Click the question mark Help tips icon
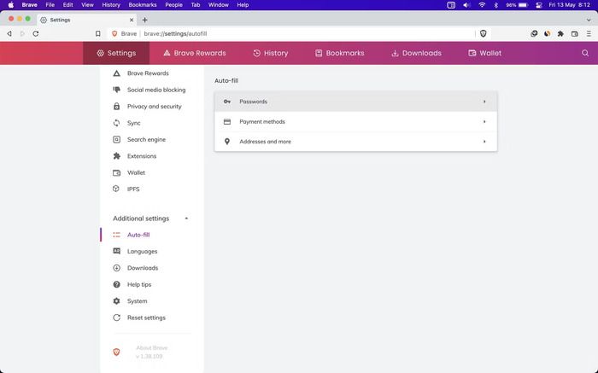 pyautogui.click(x=117, y=284)
